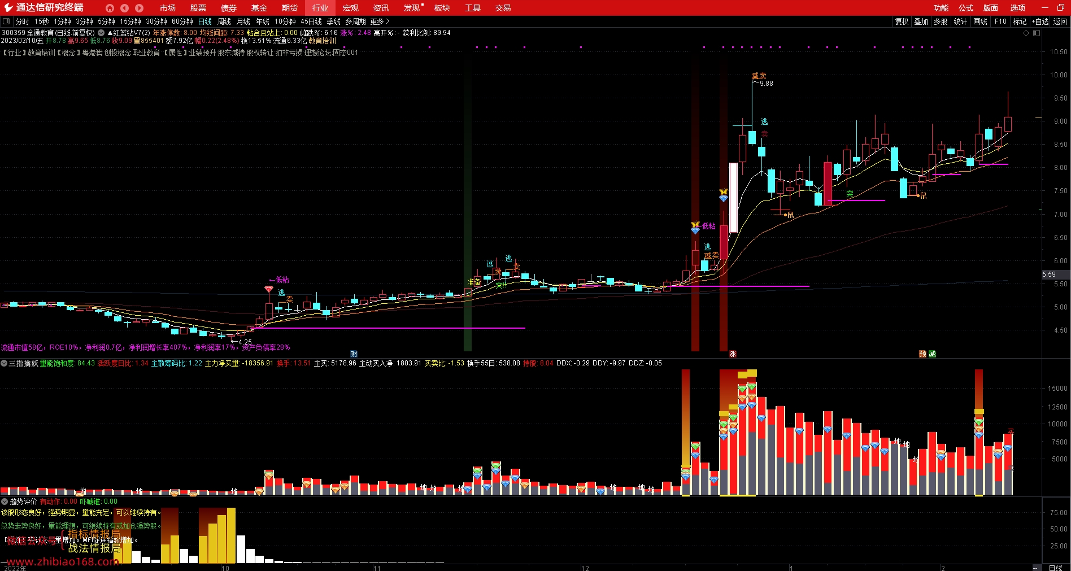
Task: Go back with the left arrow icon
Action: tap(124, 8)
